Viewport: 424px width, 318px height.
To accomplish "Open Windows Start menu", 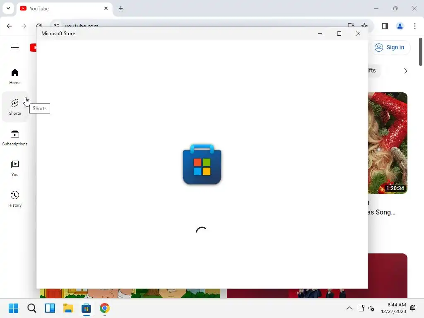I will (x=14, y=308).
